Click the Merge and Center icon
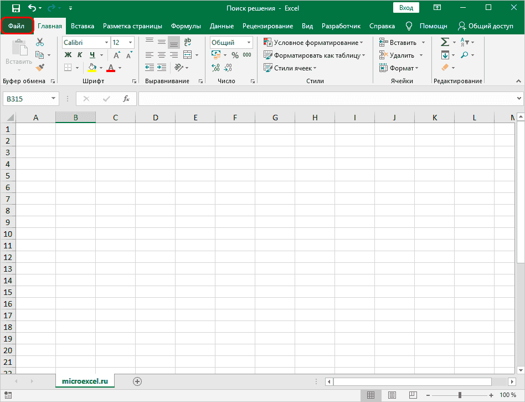This screenshot has width=525, height=402. 187,55
